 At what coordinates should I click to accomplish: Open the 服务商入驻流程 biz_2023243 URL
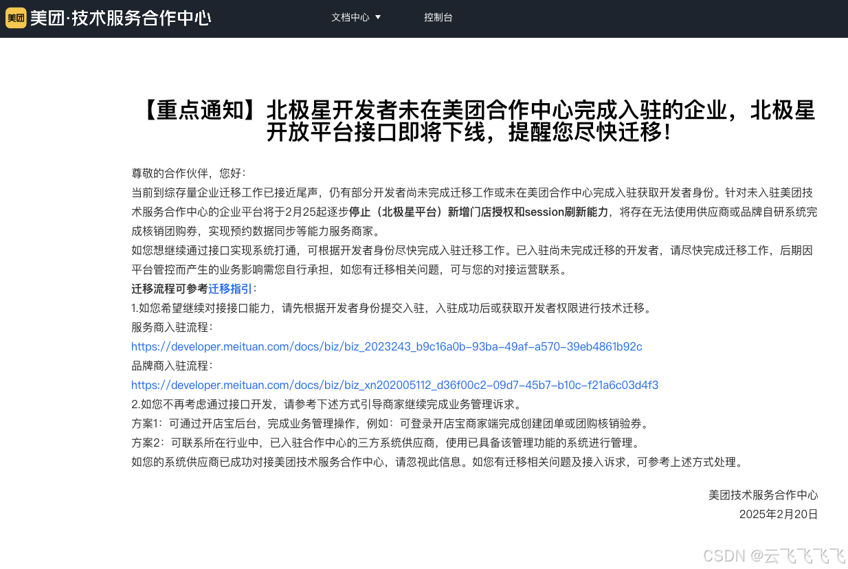tap(387, 346)
